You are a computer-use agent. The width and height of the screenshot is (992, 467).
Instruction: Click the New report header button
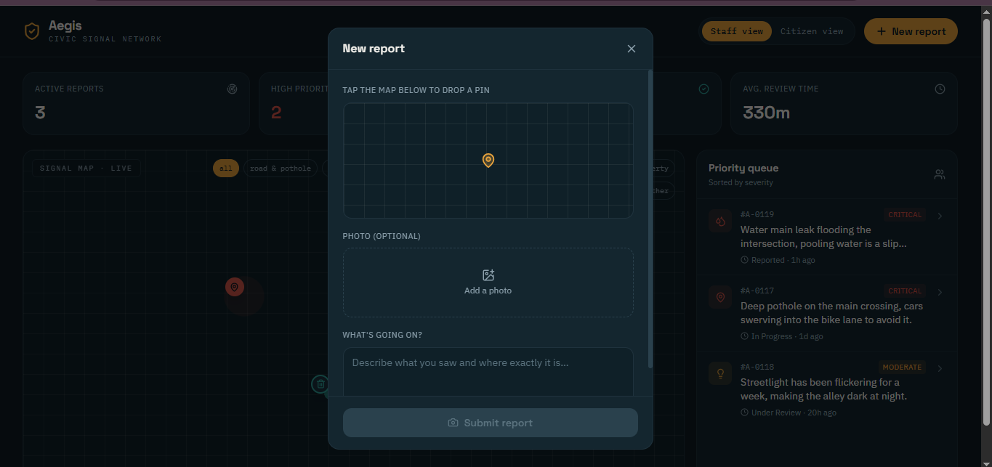click(x=911, y=31)
